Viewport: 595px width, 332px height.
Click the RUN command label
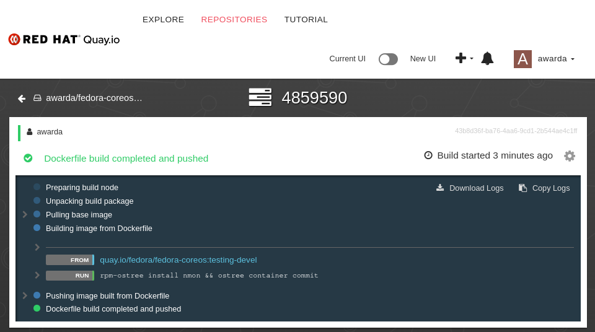tap(70, 276)
